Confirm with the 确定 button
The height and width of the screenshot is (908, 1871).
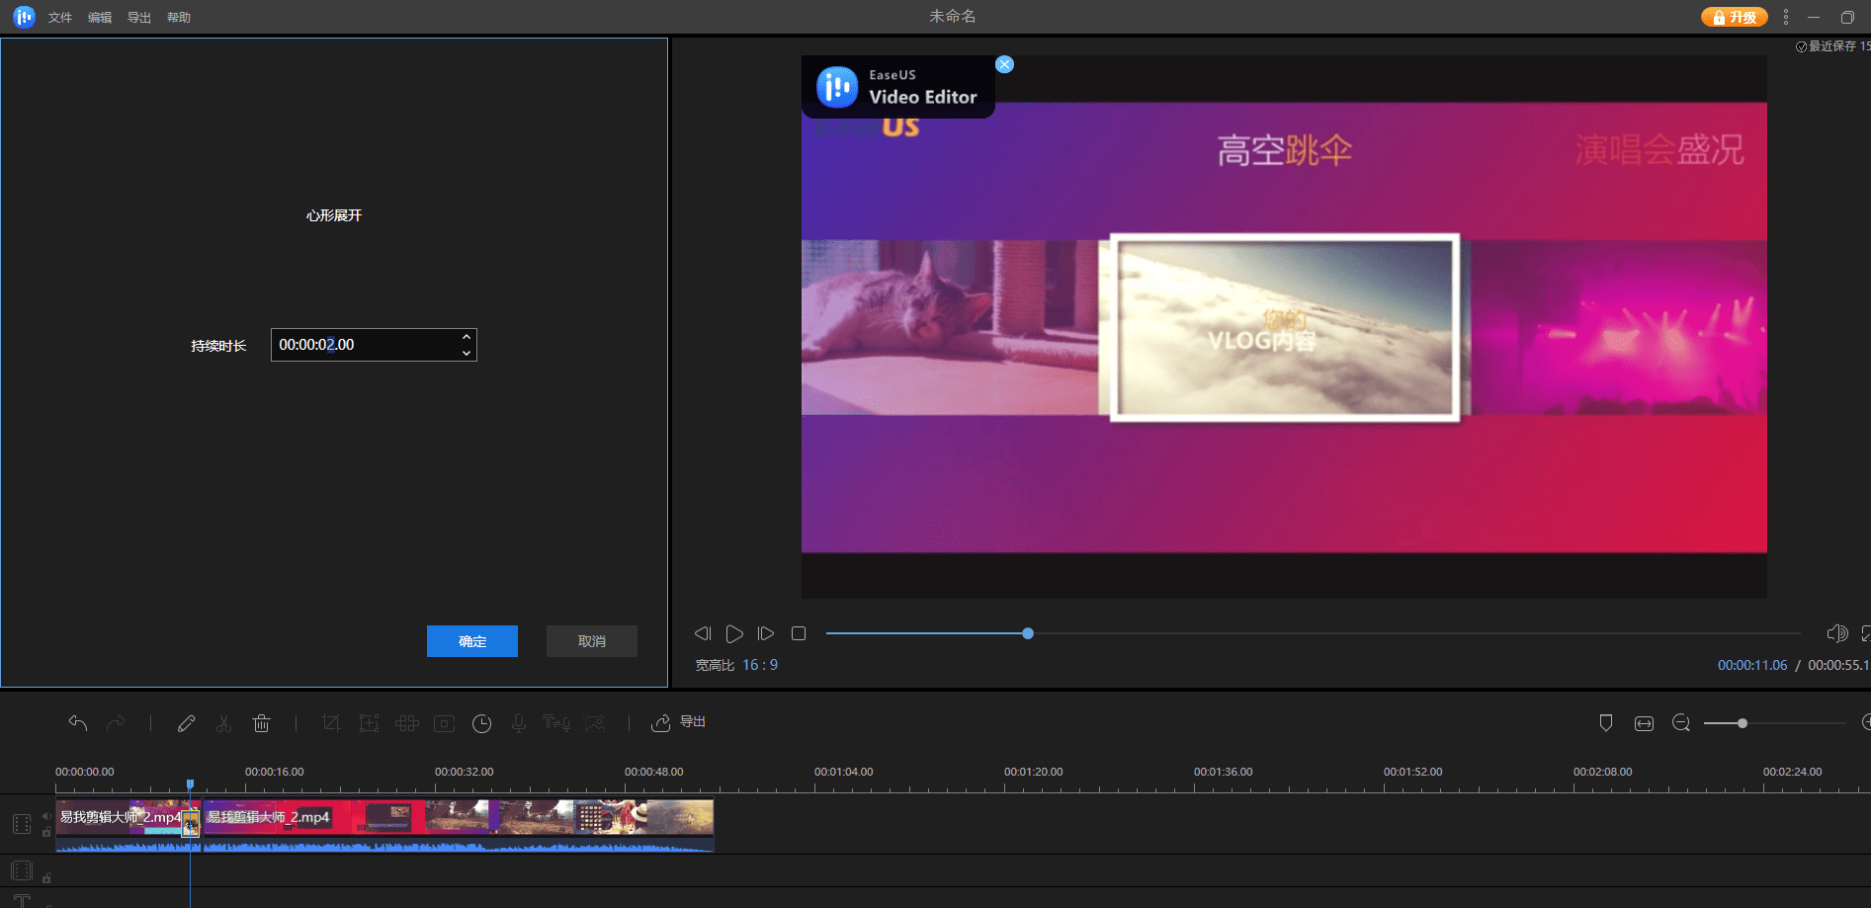(472, 641)
